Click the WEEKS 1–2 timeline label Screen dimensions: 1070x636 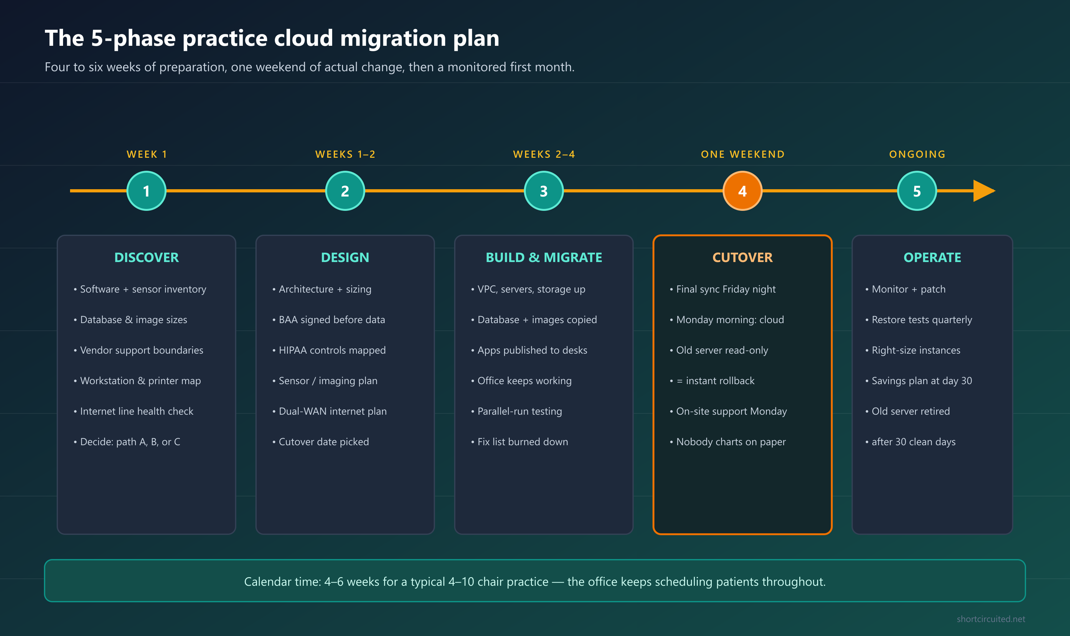[346, 154]
